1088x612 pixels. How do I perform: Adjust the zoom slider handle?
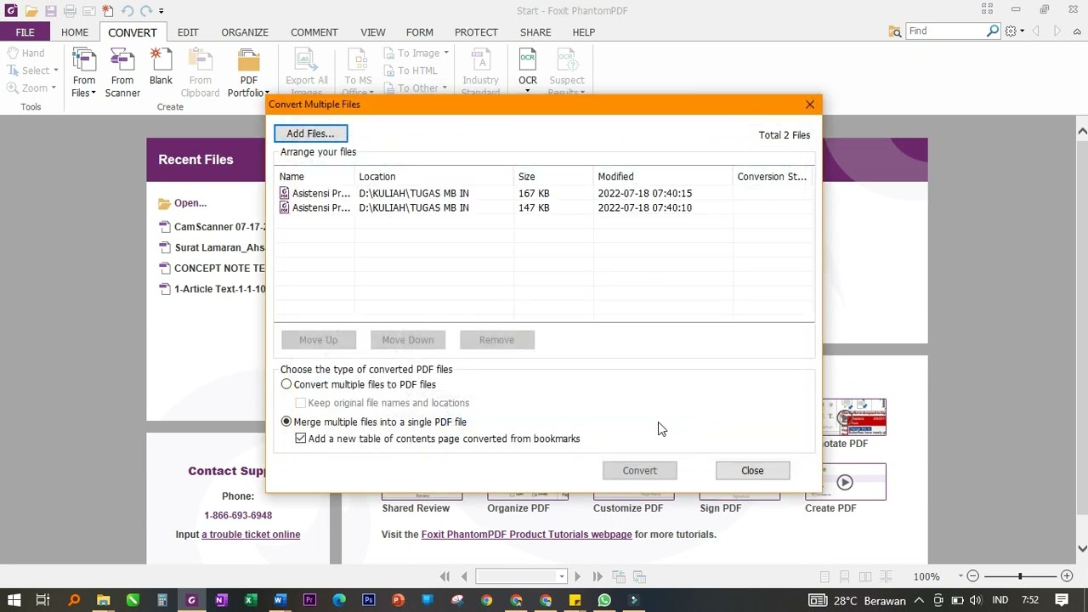click(1020, 576)
